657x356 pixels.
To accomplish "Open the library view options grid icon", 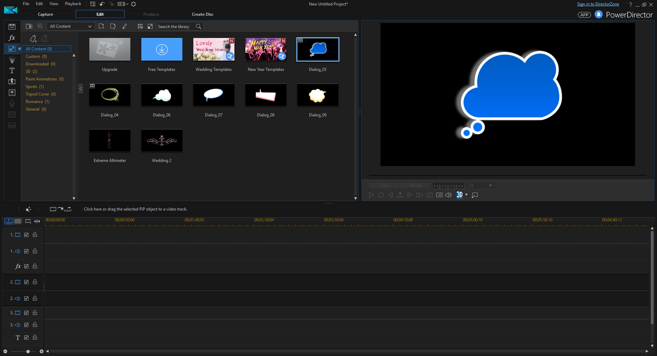I will [x=140, y=26].
